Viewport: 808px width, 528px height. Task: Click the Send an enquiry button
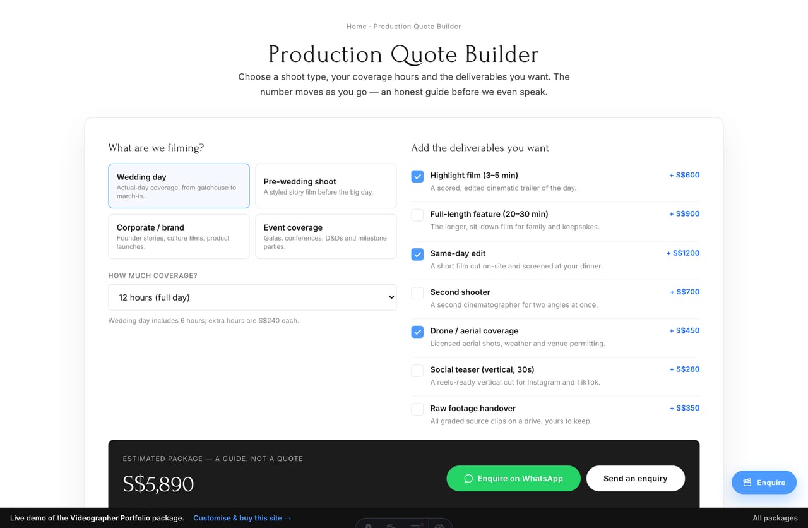pyautogui.click(x=636, y=479)
